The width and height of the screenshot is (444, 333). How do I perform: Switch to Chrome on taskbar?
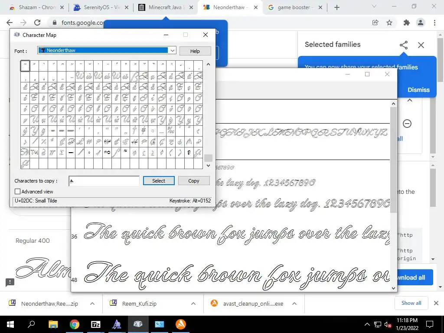click(75, 324)
